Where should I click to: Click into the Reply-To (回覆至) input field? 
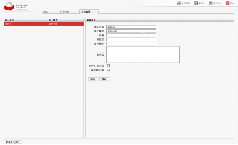click(131, 39)
